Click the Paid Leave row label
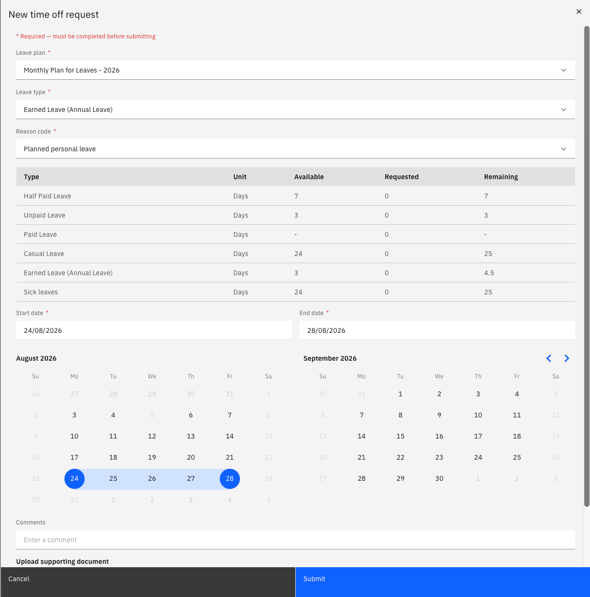This screenshot has height=597, width=590. tap(40, 234)
